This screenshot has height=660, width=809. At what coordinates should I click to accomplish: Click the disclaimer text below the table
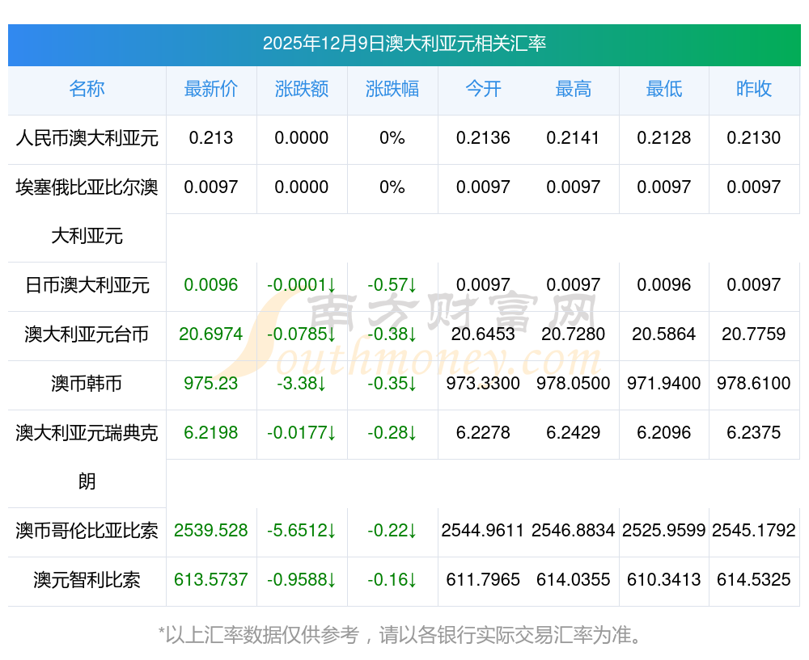(x=404, y=635)
